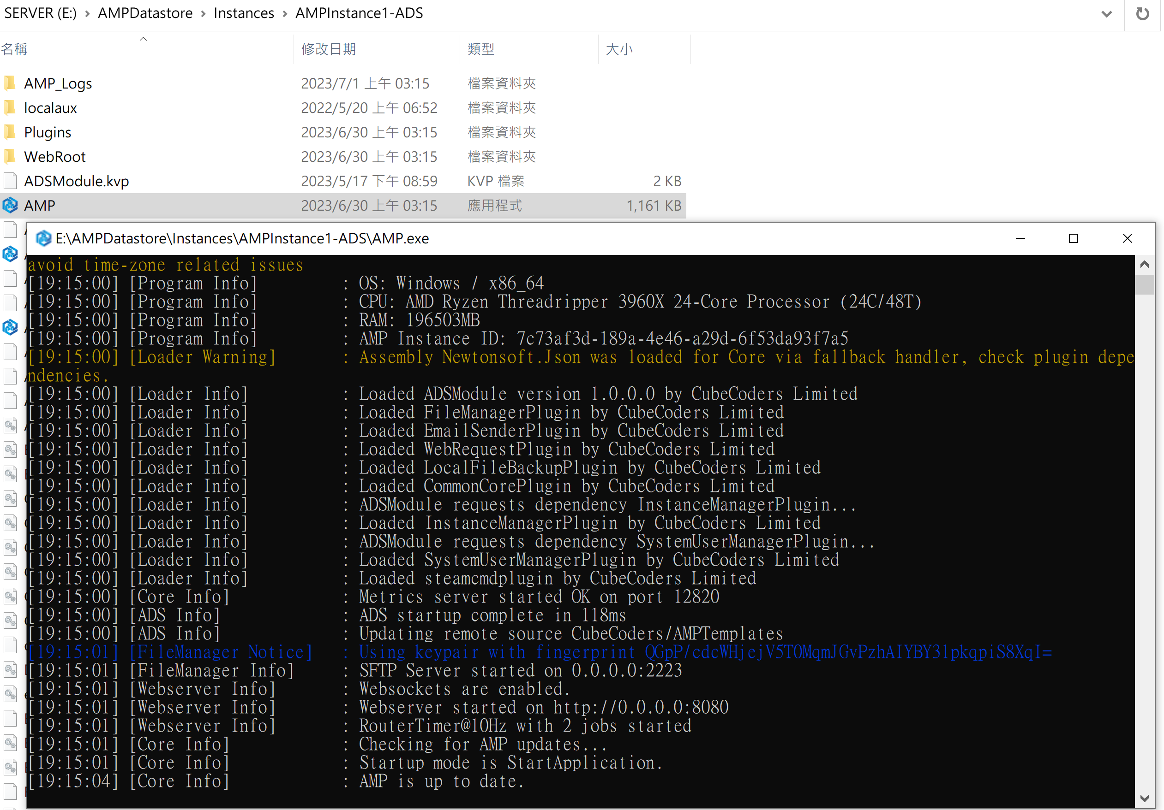Select the WebRoot folder icon
This screenshot has height=810, width=1164.
(x=10, y=156)
